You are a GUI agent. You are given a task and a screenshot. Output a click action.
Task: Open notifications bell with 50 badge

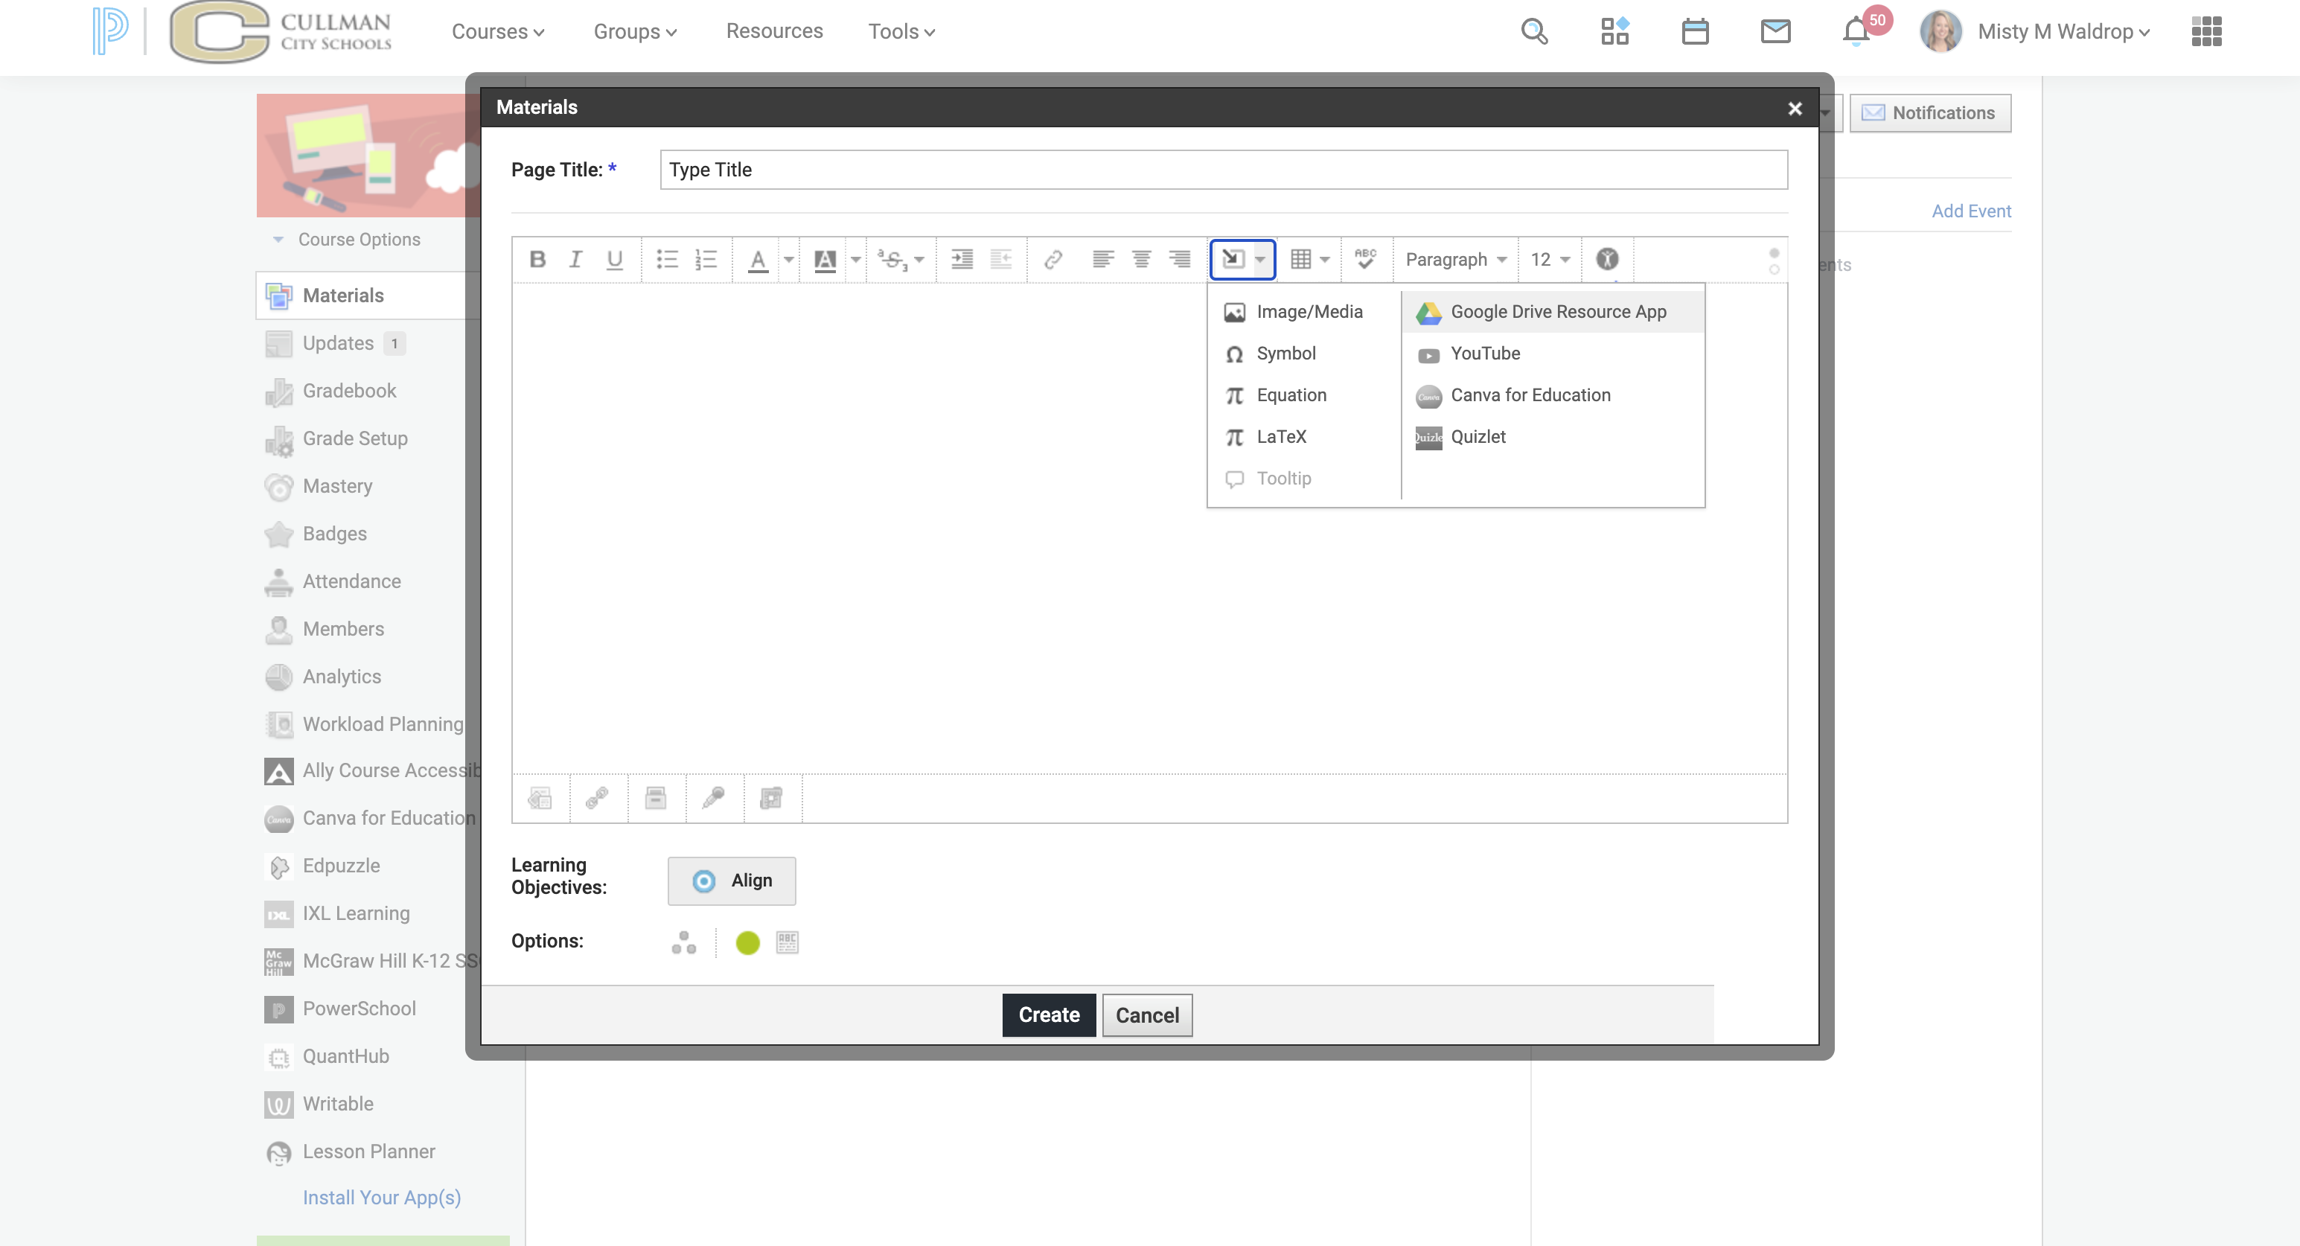1857,32
